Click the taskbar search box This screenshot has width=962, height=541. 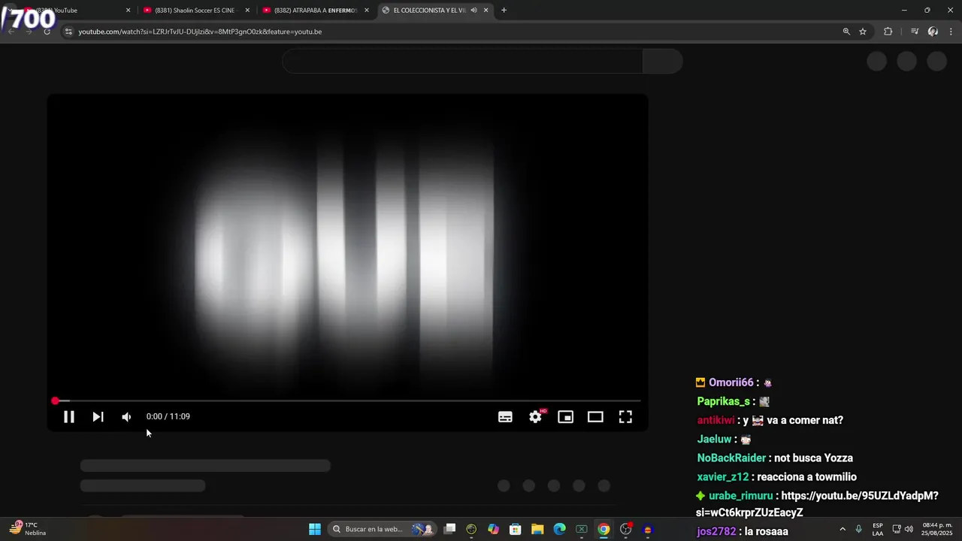coord(383,529)
